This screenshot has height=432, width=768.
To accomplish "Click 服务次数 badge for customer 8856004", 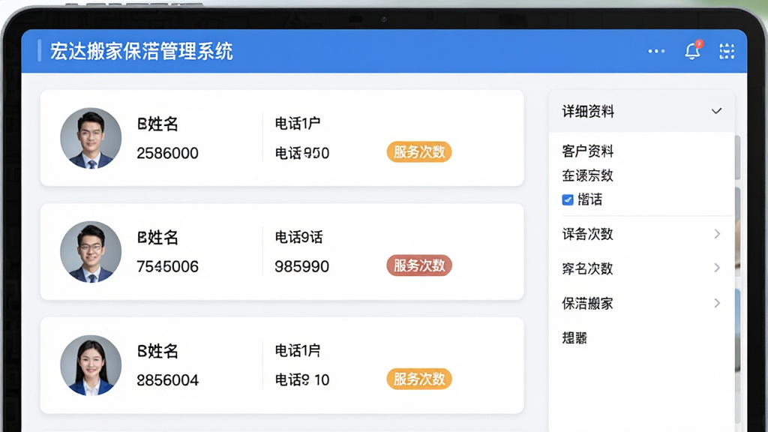I will pyautogui.click(x=418, y=379).
